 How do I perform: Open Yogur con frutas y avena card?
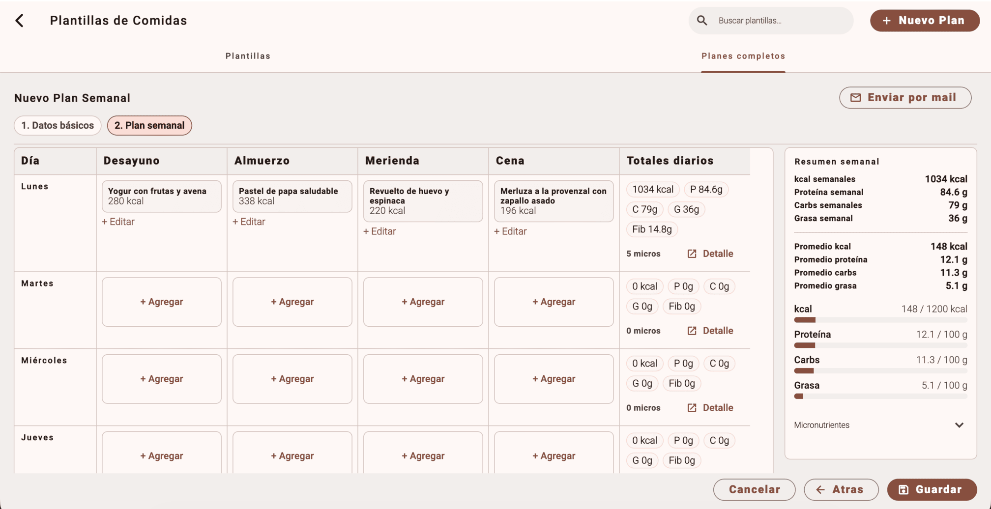(x=162, y=197)
